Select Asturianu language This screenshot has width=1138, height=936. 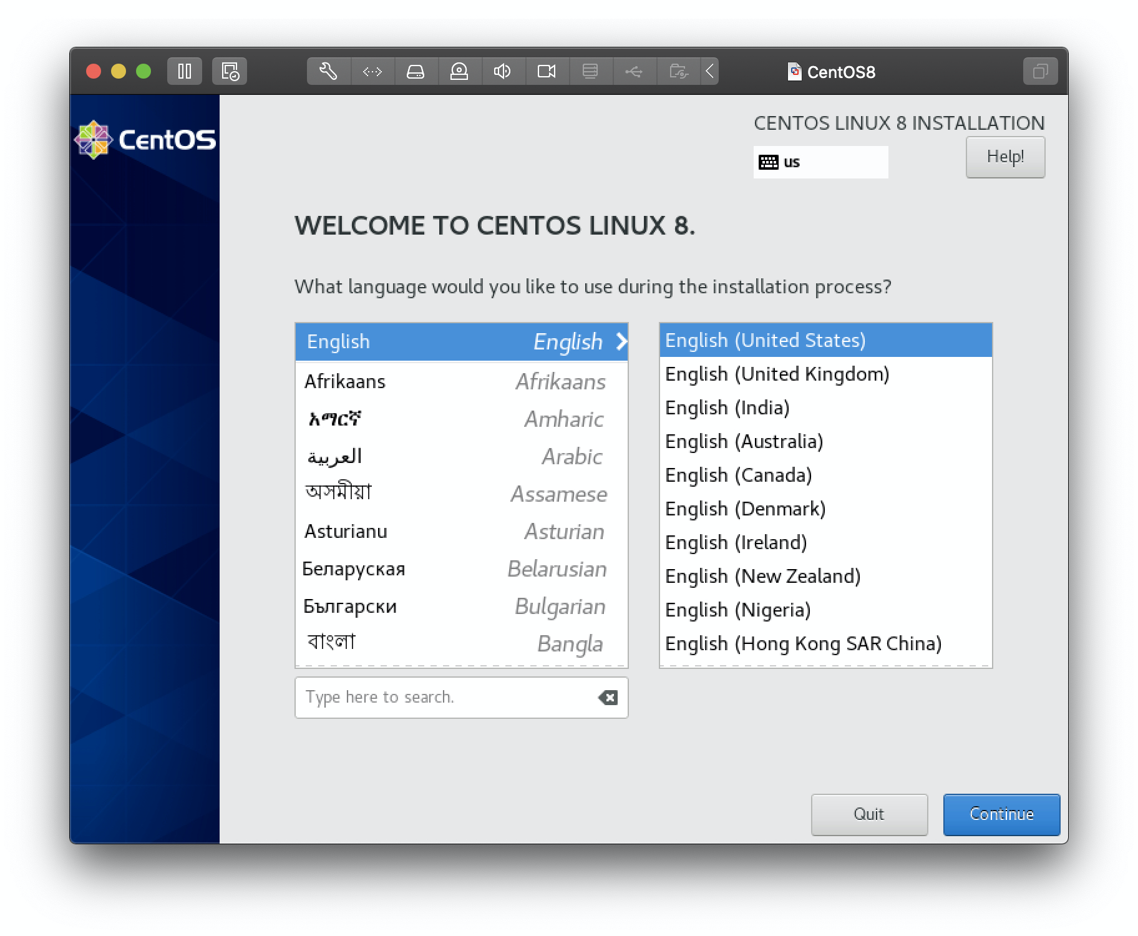(x=461, y=531)
